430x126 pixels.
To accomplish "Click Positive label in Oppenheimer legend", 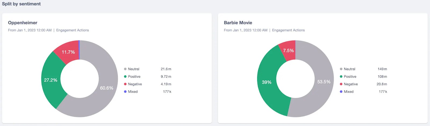I will (x=134, y=77).
